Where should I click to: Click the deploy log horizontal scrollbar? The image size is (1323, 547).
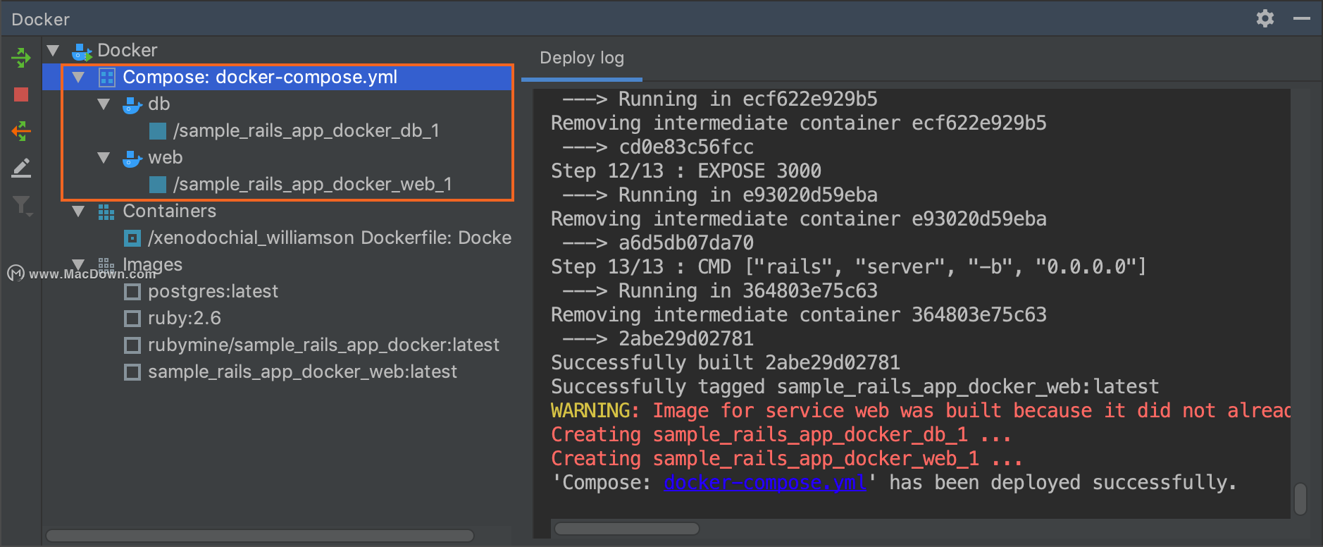(x=627, y=529)
